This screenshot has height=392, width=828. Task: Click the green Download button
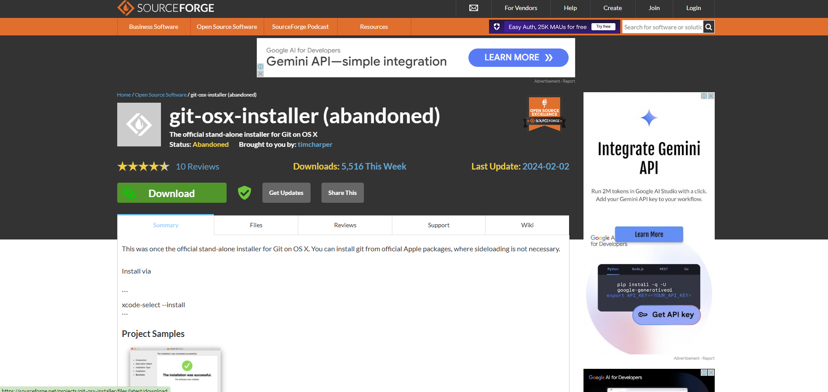pyautogui.click(x=172, y=193)
